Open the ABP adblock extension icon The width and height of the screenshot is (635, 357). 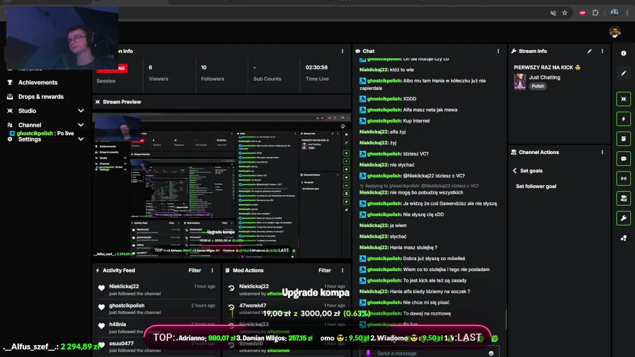tap(582, 13)
